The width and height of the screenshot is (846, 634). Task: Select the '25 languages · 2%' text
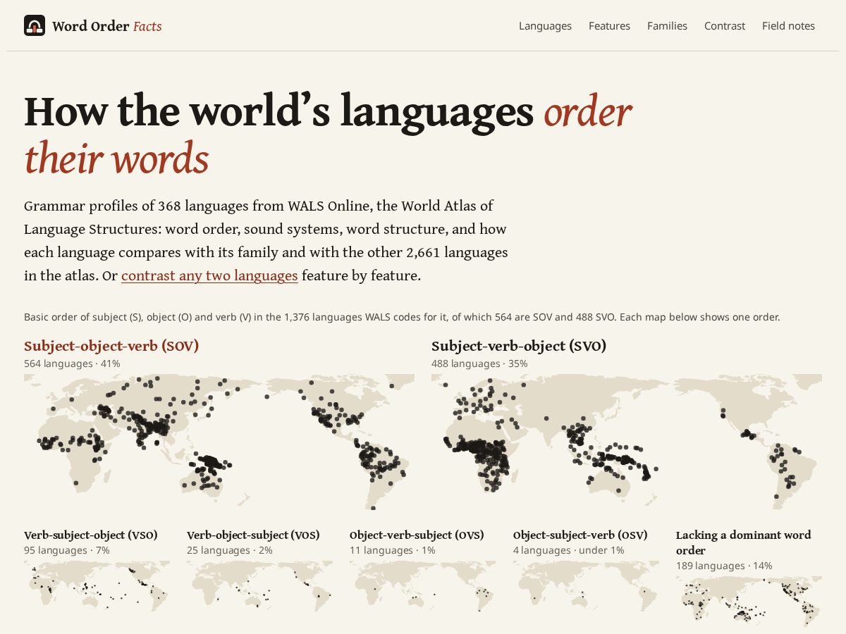[x=230, y=550]
